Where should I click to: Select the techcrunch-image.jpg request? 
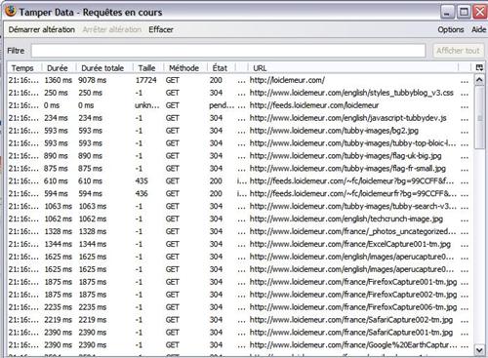pos(239,219)
